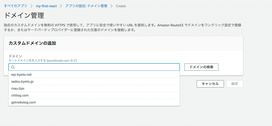Click the ドメイン field label
This screenshot has height=126, width=272.
[x=15, y=56]
